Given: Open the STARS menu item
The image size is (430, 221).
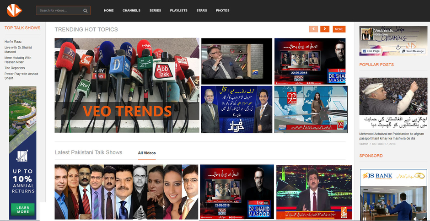Looking at the screenshot, I should pyautogui.click(x=202, y=11).
